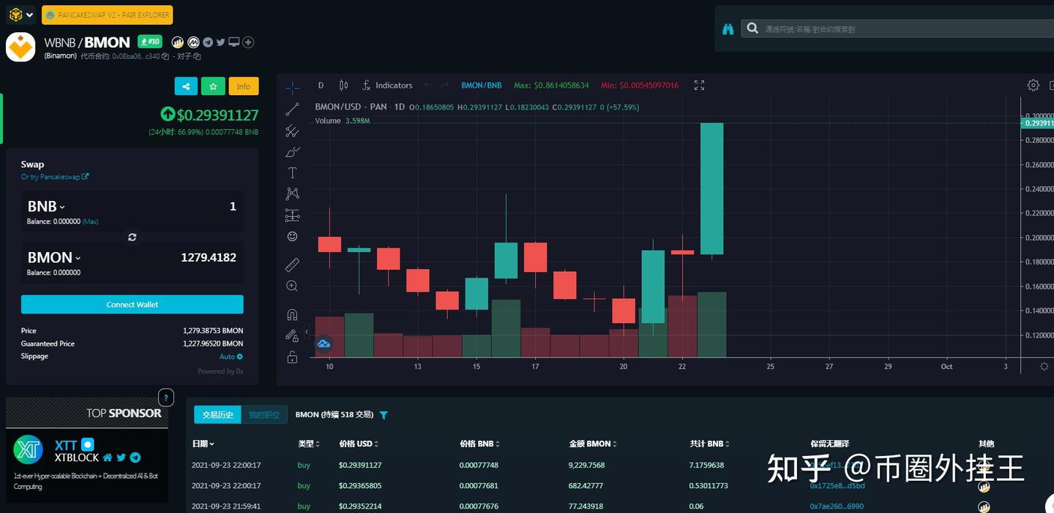The image size is (1054, 513).
Task: Open chart settings gear icon
Action: pos(1034,85)
